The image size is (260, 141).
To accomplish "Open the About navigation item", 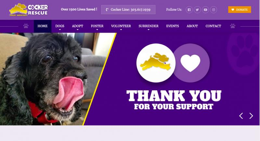I will (192, 26).
